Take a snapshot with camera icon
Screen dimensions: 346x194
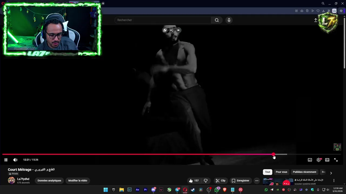tap(302, 11)
